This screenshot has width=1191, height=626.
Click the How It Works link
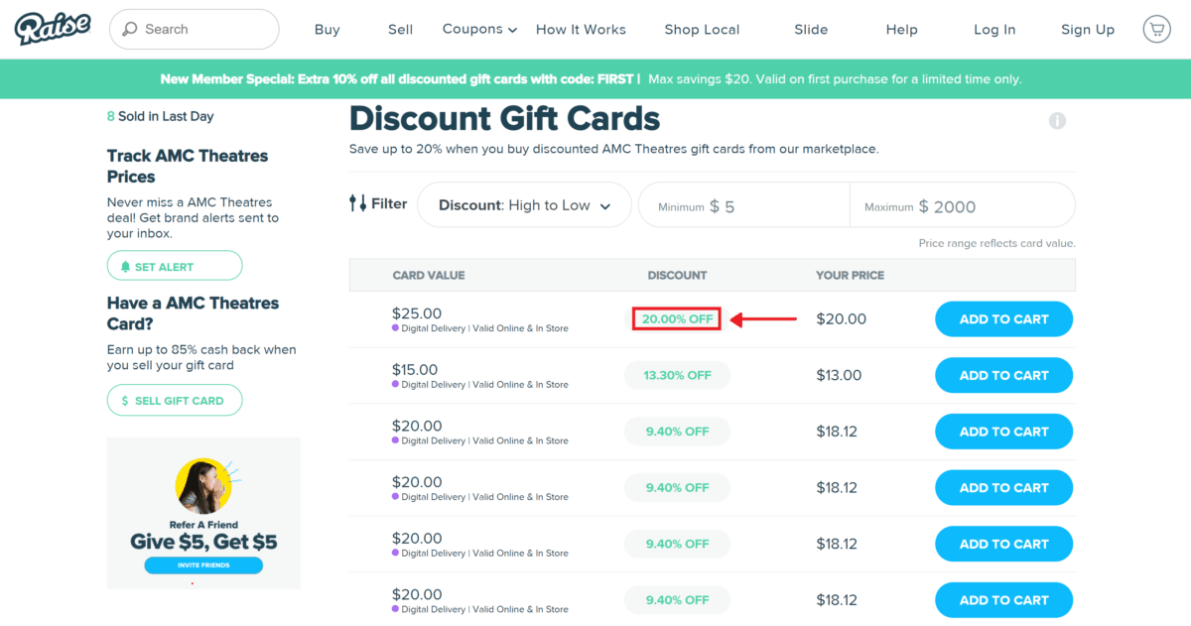581,29
